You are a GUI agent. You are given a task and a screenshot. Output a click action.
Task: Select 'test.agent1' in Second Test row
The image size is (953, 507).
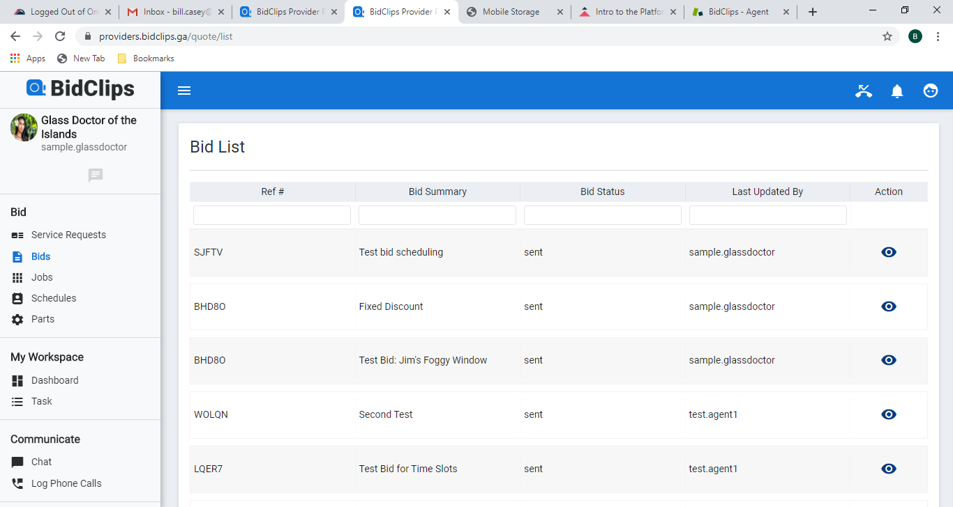tap(713, 414)
